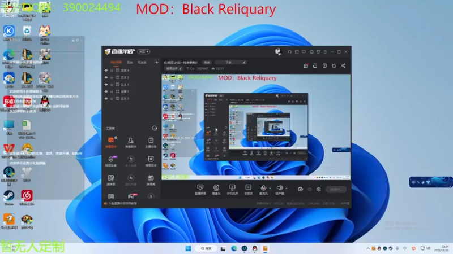Screen dimensions: 453x254
Task: Open taskbar Search box
Action: click(206, 248)
